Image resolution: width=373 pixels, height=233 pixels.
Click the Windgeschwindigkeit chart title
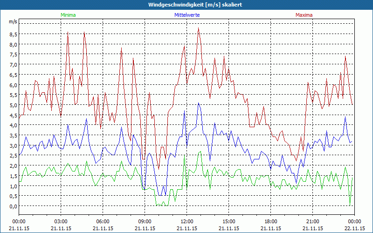coord(186,5)
